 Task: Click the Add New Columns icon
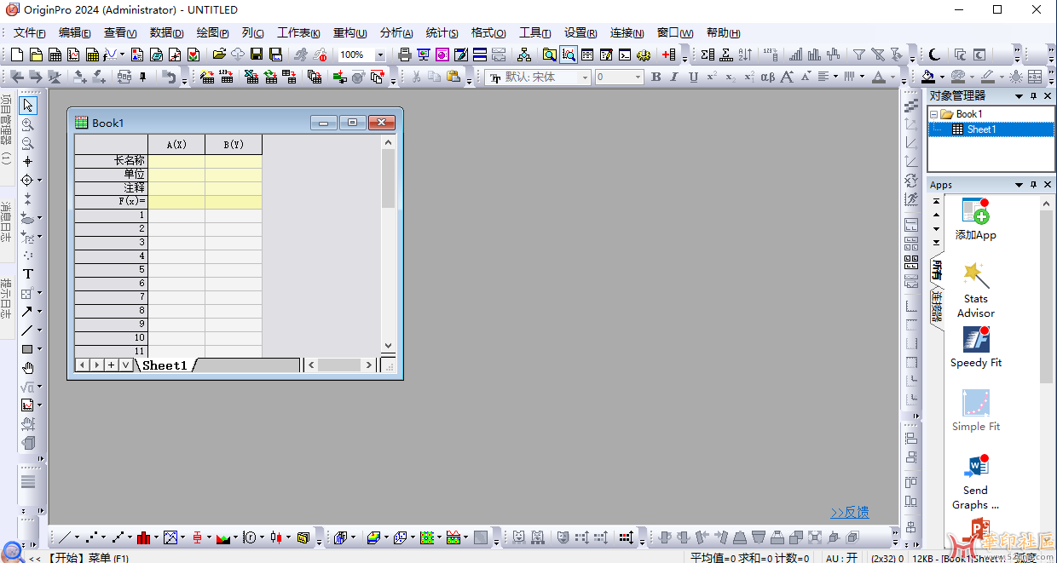click(668, 55)
